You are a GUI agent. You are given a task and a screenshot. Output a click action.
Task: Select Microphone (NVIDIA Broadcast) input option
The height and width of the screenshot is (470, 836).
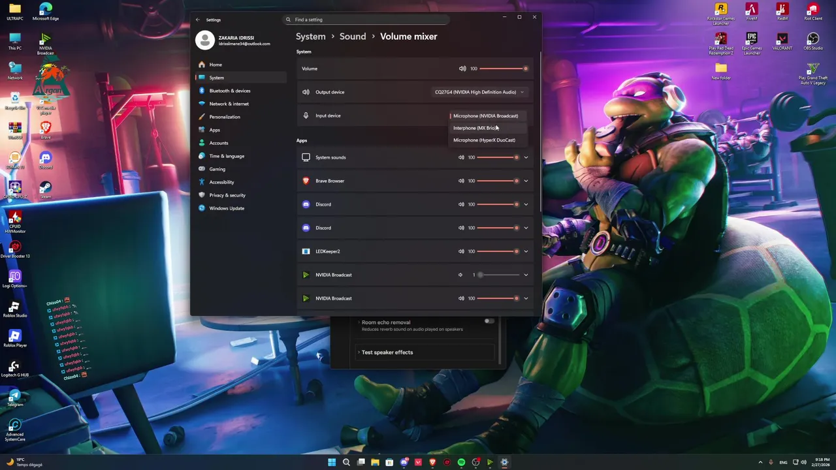point(487,116)
